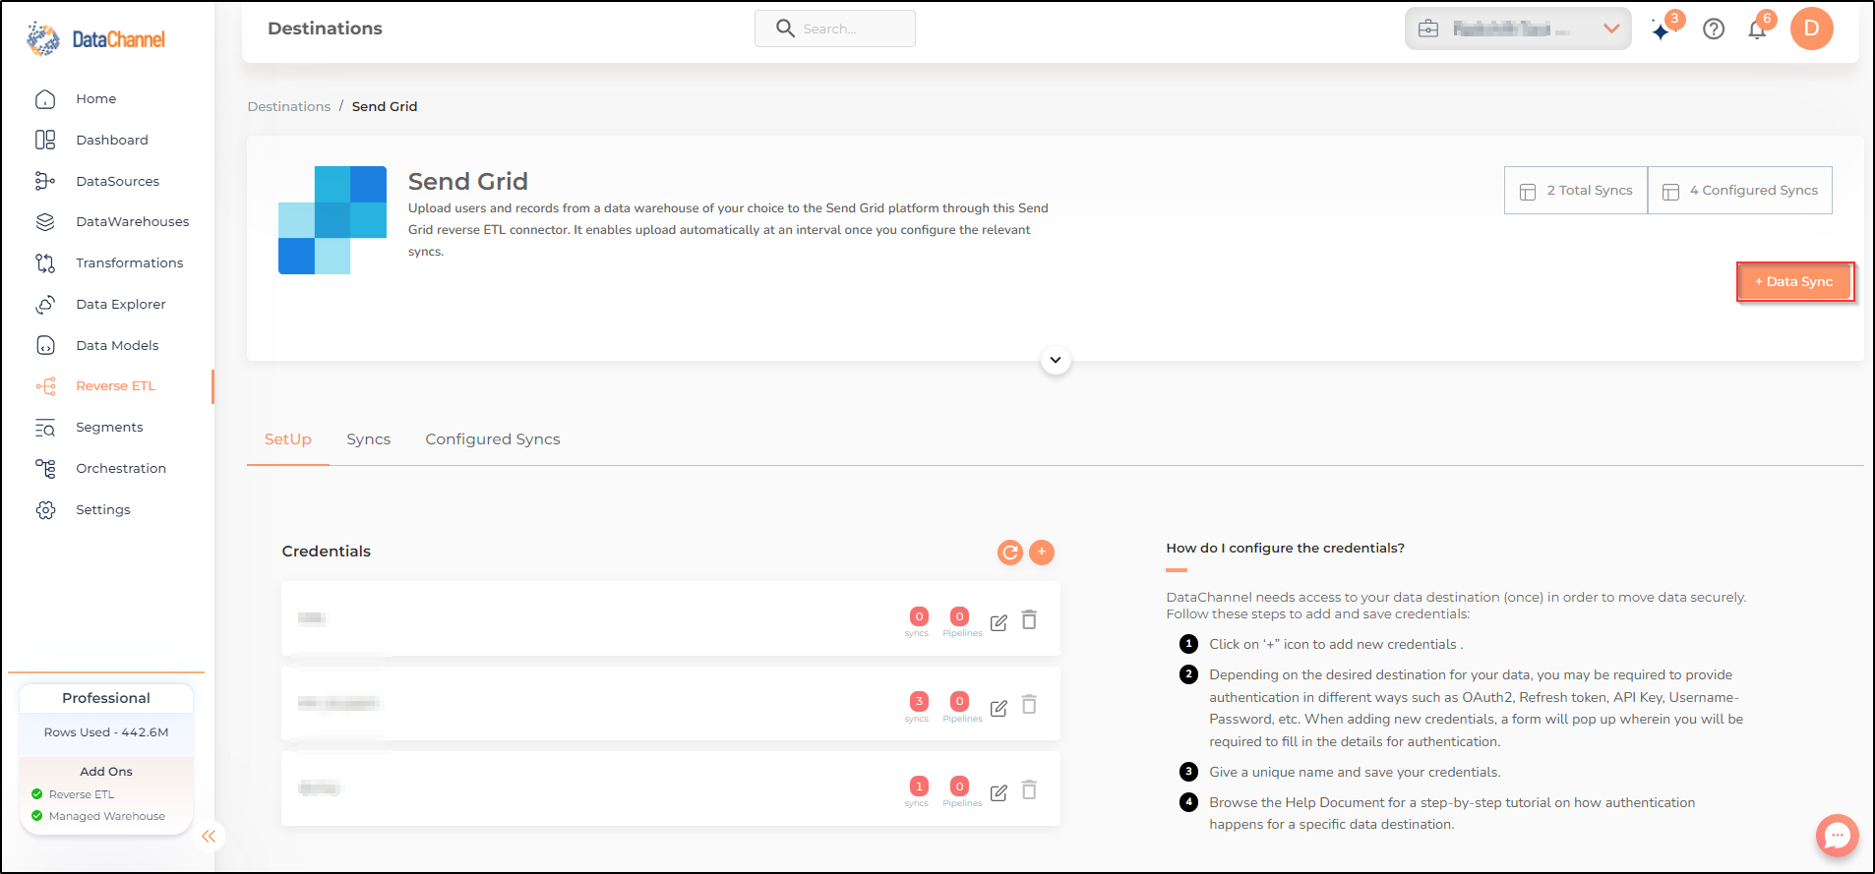
Task: Delete the third credential
Action: [1029, 790]
